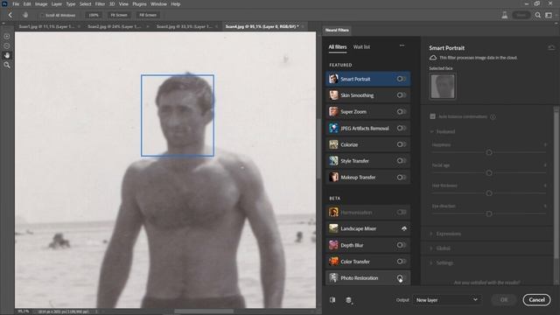Screen dimensions: 560x315
Task: Open the Filter menu
Action: (100, 4)
